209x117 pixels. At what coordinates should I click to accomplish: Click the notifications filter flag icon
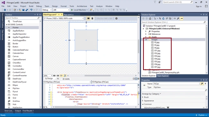pos(155,2)
